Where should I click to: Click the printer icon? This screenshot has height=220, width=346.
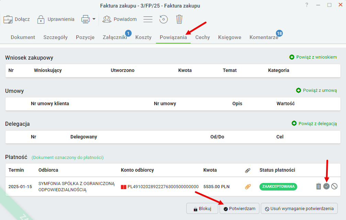[86, 19]
